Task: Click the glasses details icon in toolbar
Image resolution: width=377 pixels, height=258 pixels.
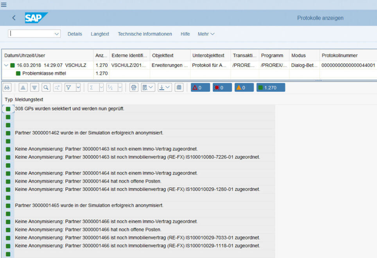Action: [7, 87]
